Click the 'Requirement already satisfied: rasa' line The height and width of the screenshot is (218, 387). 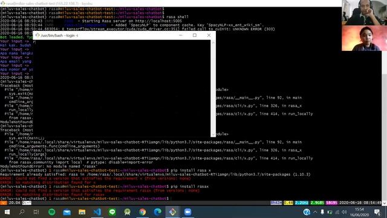155,174
